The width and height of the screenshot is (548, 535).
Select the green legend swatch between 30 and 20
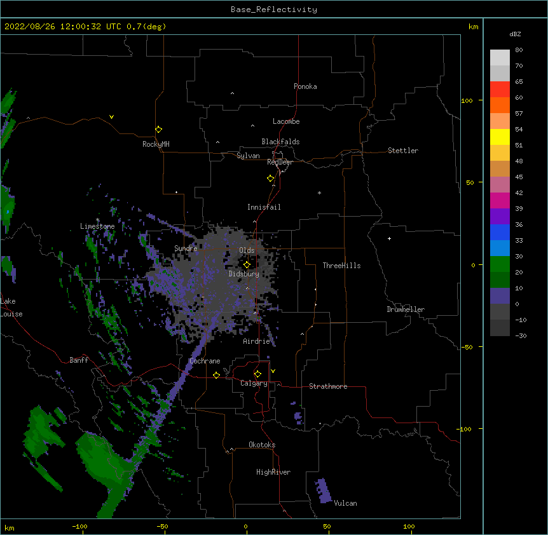500,264
